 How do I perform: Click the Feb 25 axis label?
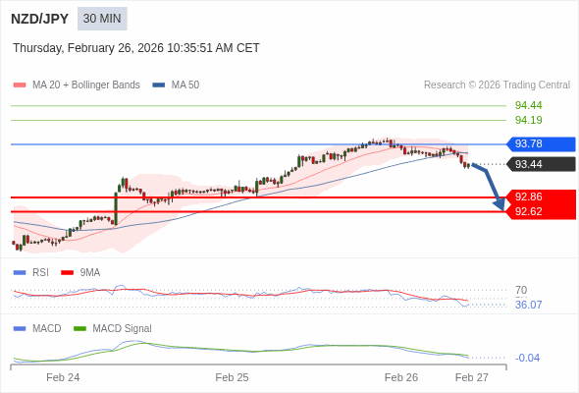232,377
